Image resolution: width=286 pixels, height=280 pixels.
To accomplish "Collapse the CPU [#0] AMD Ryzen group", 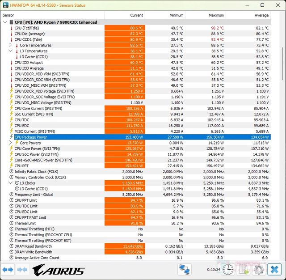I will (5, 22).
